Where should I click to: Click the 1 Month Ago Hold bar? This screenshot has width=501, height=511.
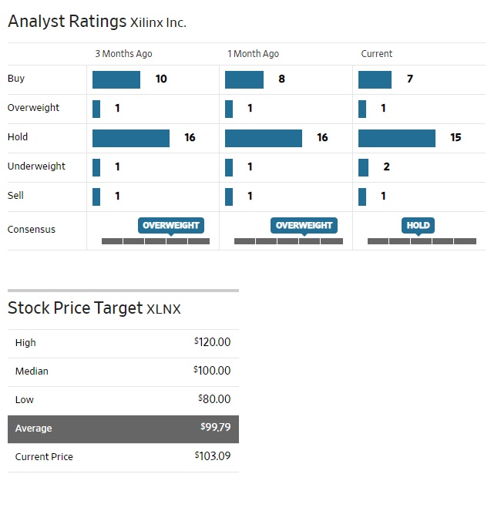tap(263, 138)
